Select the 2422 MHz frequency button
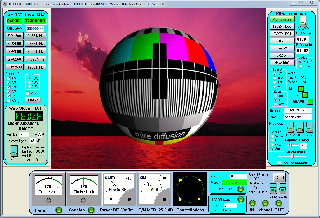 36,36
